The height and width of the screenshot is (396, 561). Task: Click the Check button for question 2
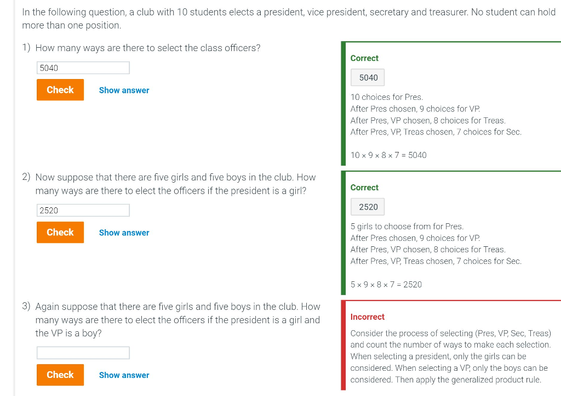coord(60,232)
